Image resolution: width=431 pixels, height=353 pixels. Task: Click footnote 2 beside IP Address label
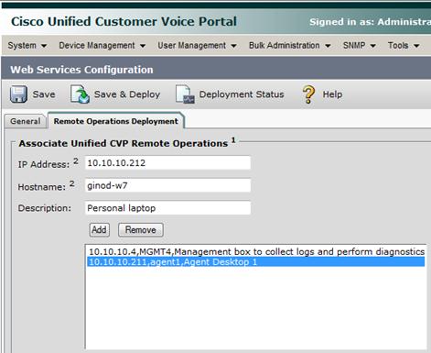(76, 160)
